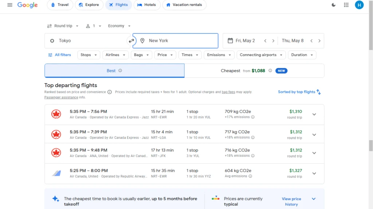
Task: Open the Emissions filter dropdown
Action: point(219,55)
